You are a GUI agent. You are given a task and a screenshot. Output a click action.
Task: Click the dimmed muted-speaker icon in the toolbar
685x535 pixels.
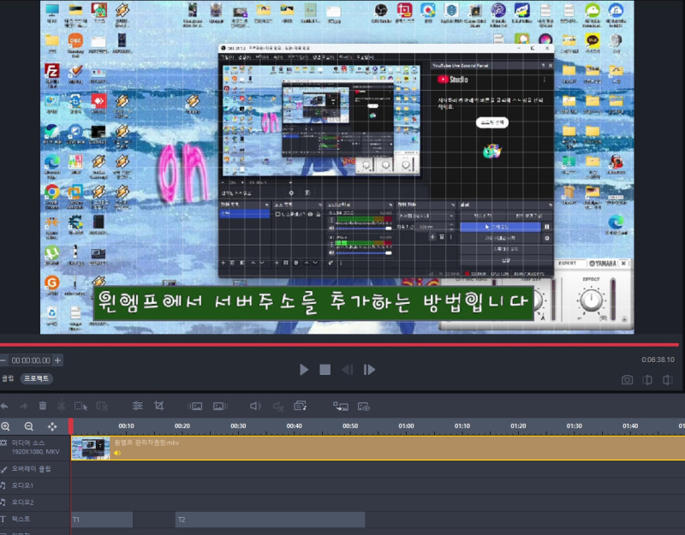pyautogui.click(x=278, y=407)
